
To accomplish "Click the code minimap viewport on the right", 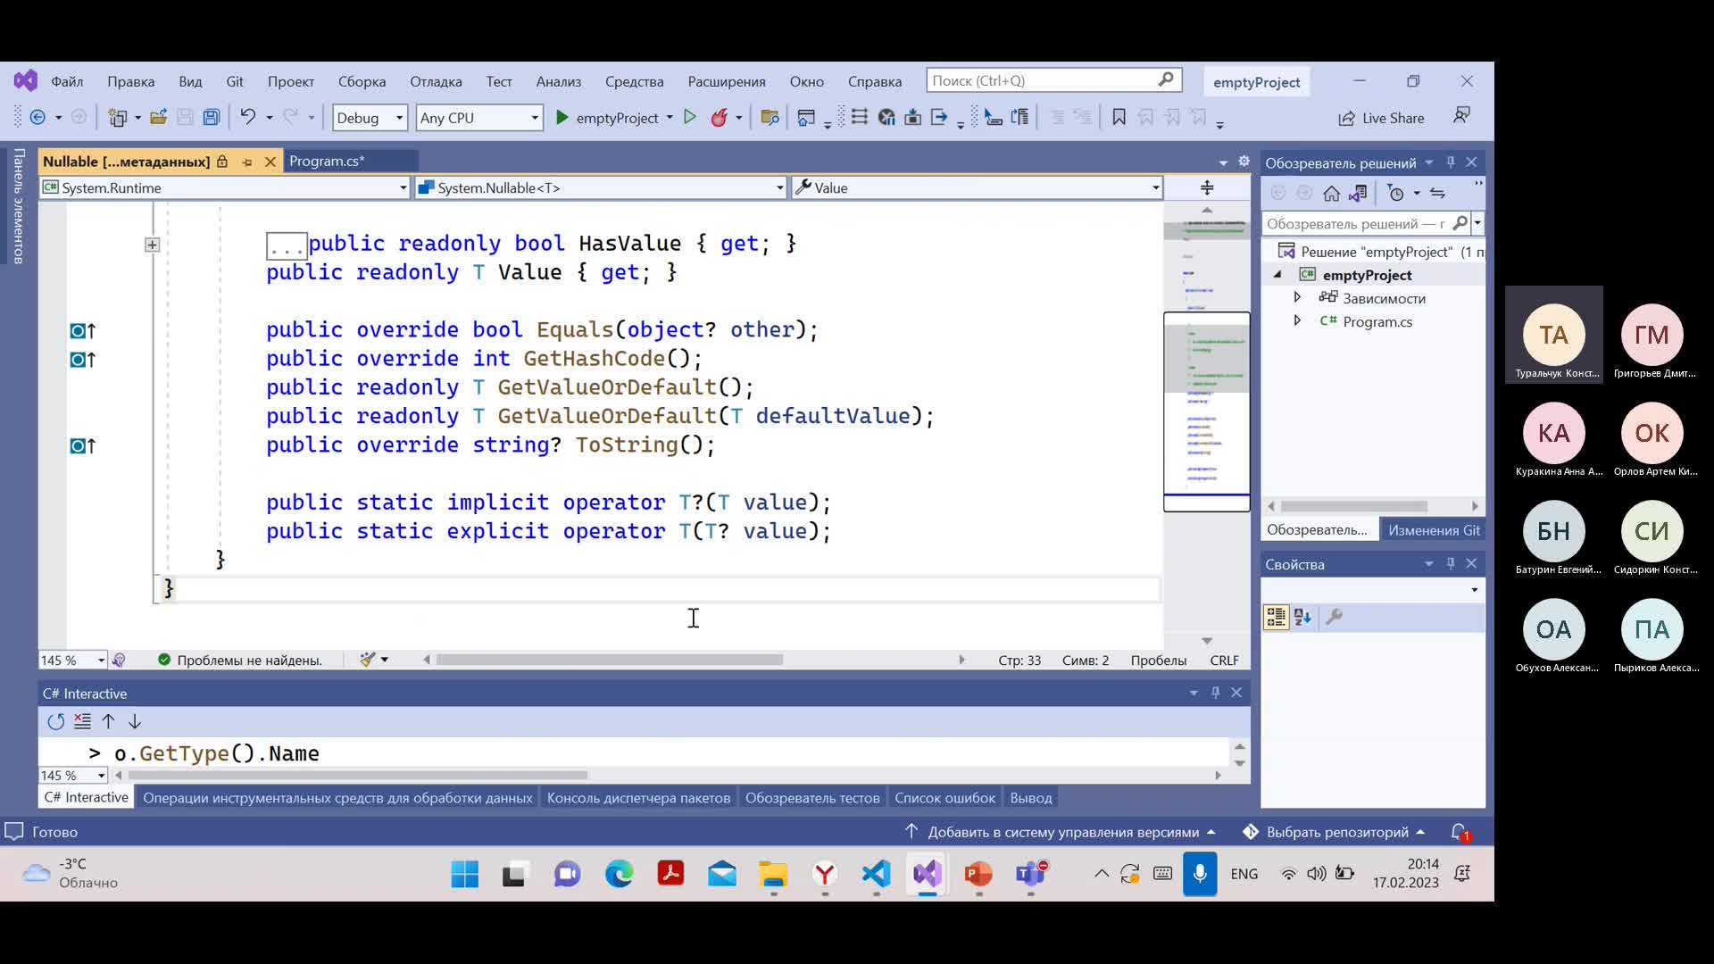I will 1207,411.
